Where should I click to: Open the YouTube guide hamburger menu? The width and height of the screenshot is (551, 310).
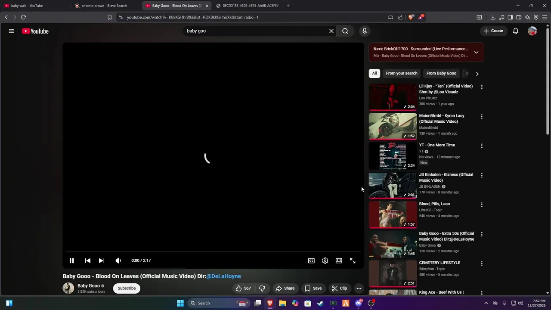tap(12, 31)
